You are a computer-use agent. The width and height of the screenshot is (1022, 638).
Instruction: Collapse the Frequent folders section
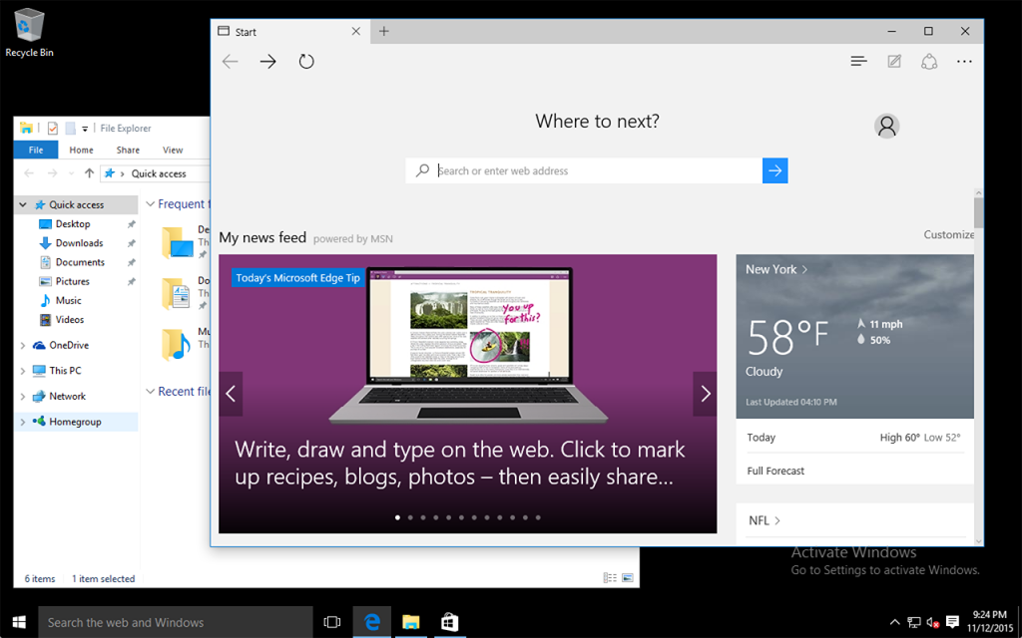tap(151, 203)
